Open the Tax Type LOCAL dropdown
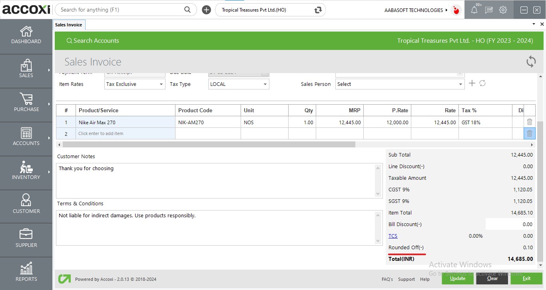Image resolution: width=546 pixels, height=290 pixels. 265,84
